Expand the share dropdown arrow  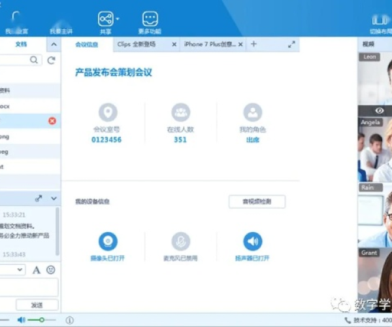pyautogui.click(x=118, y=19)
